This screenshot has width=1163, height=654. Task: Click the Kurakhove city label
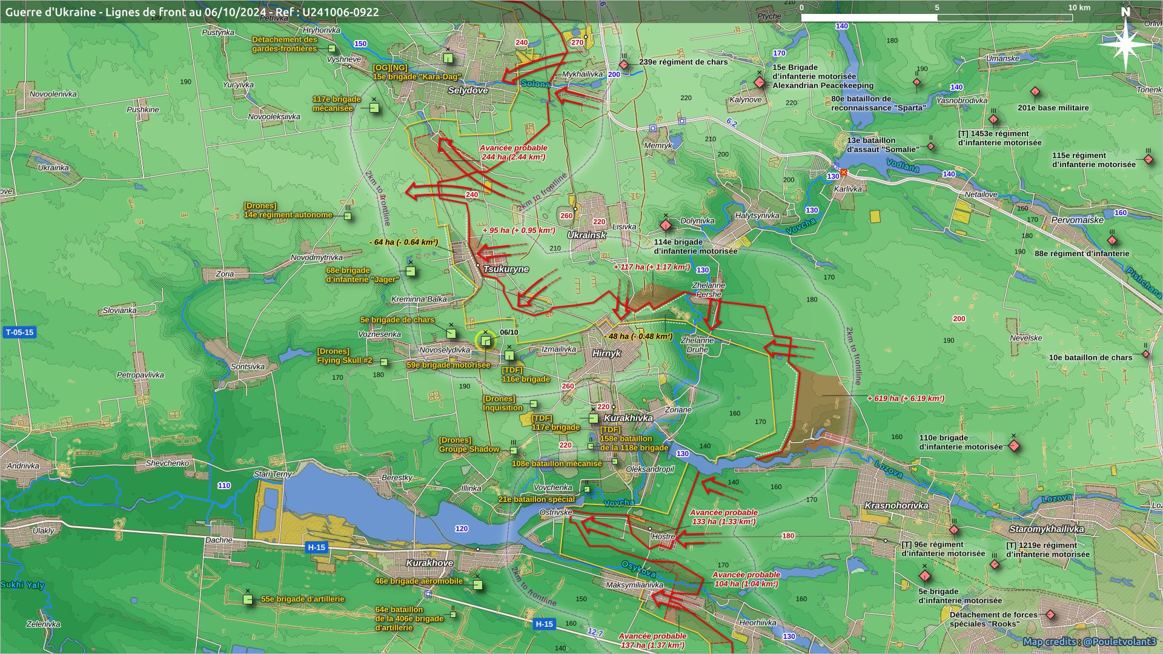coord(429,563)
